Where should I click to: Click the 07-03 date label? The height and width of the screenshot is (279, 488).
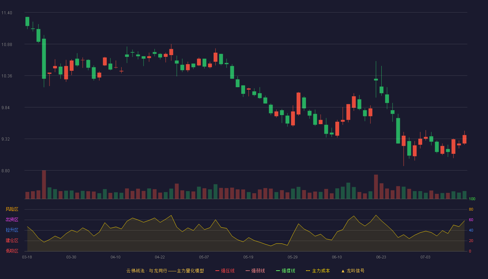click(425, 257)
